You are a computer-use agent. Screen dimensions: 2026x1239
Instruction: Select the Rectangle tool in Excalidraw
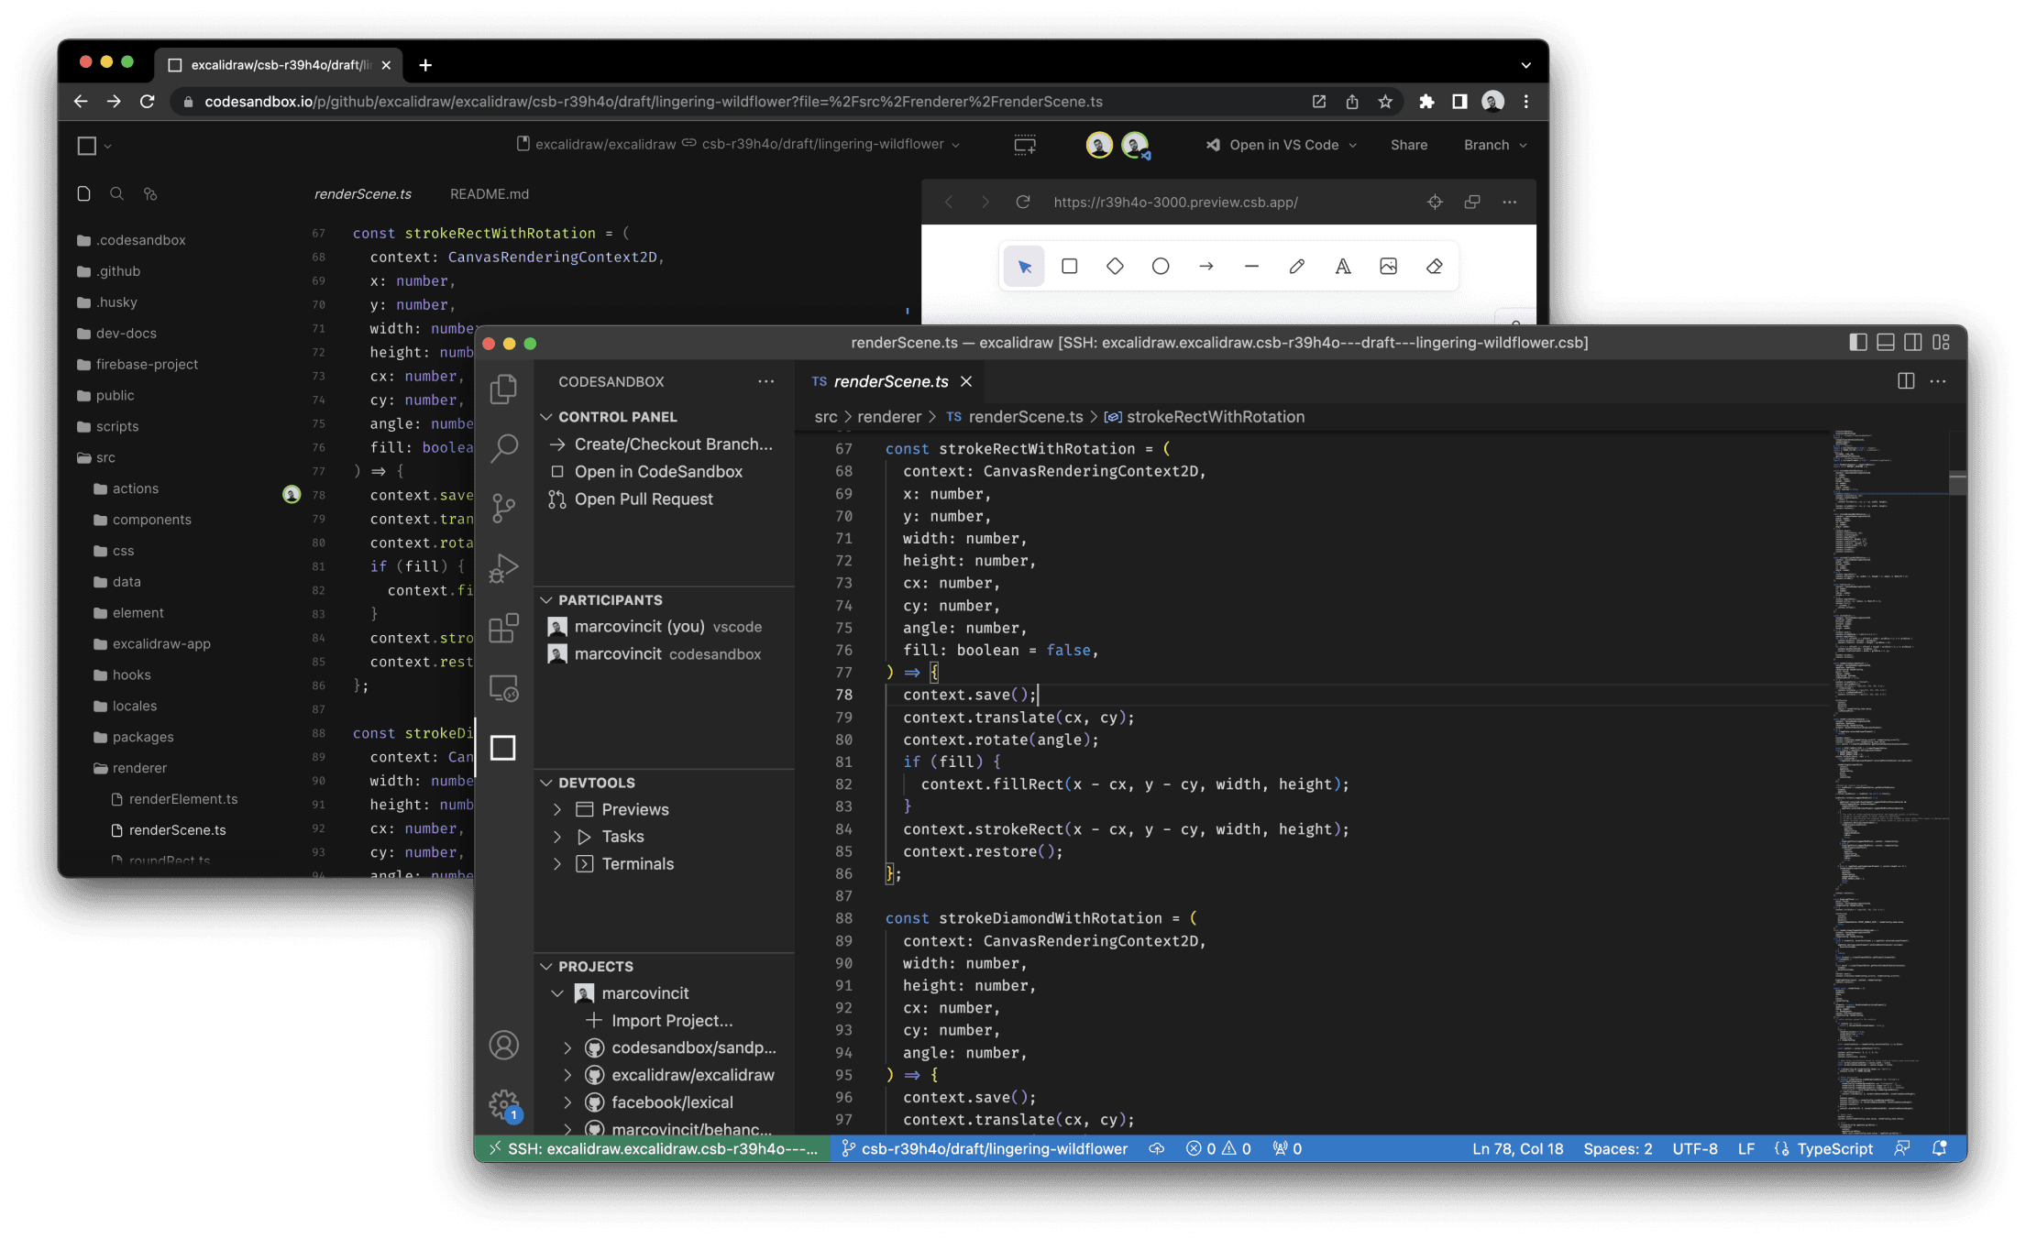coord(1069,266)
